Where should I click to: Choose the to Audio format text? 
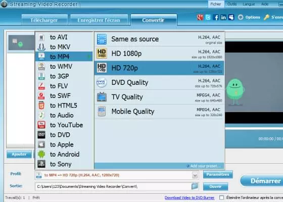tap(62, 115)
